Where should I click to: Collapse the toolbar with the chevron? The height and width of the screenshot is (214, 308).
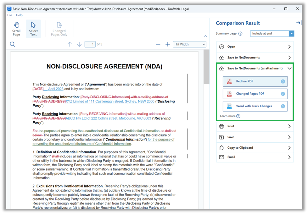point(205,36)
